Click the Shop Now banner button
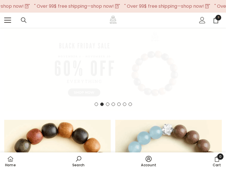This screenshot has height=170, width=226. pyautogui.click(x=84, y=92)
